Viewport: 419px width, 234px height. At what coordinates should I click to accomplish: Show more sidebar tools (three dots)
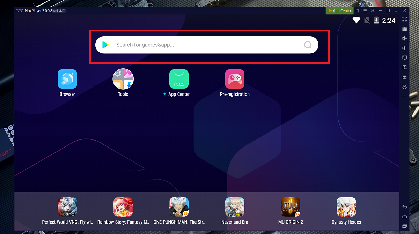coord(404,96)
